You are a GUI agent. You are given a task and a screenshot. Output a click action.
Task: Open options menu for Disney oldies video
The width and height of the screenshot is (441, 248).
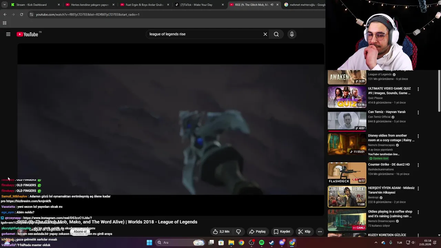[x=418, y=136]
